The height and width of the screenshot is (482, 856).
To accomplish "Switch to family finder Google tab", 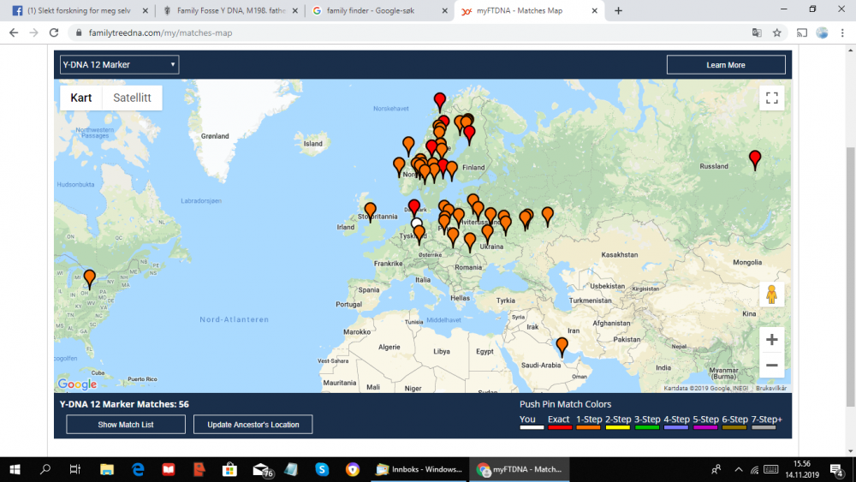I will coord(379,10).
